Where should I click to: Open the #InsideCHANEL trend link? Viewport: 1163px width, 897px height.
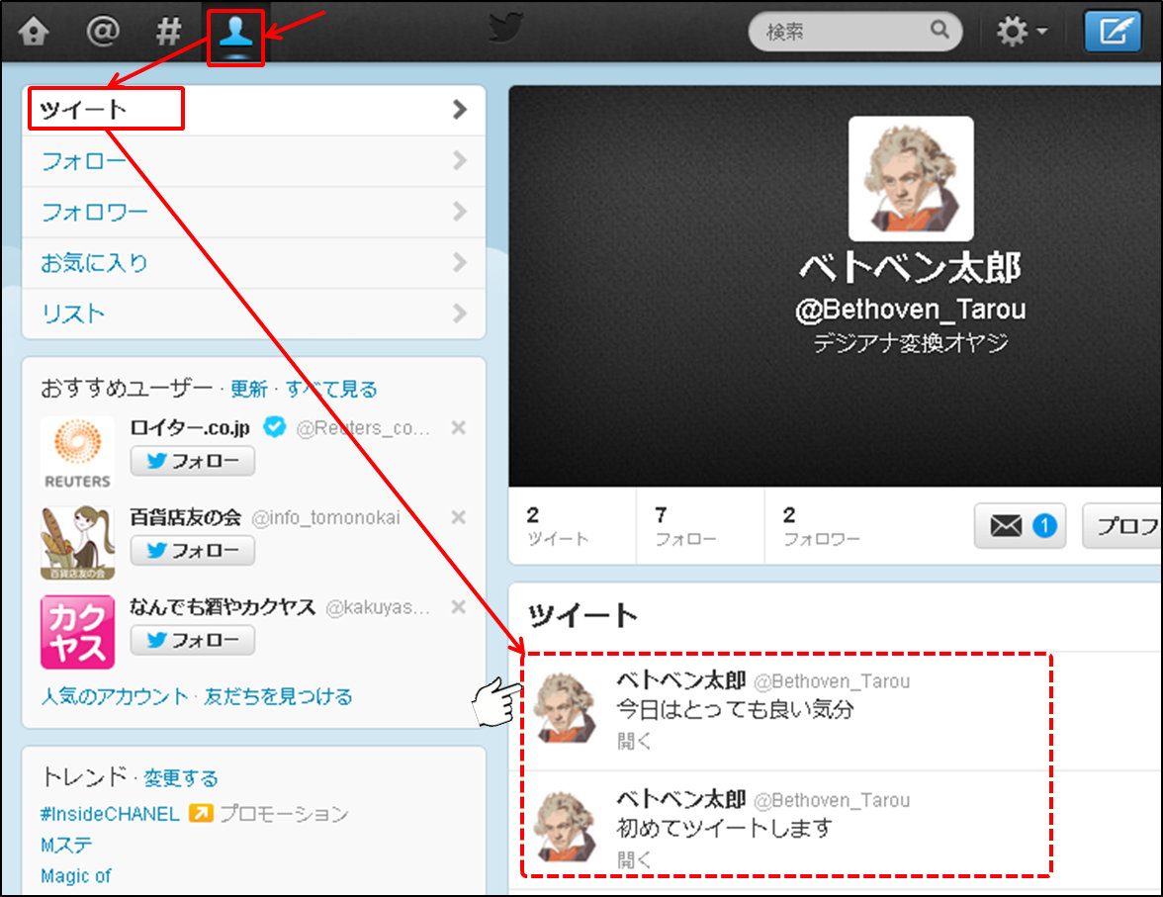click(x=110, y=813)
